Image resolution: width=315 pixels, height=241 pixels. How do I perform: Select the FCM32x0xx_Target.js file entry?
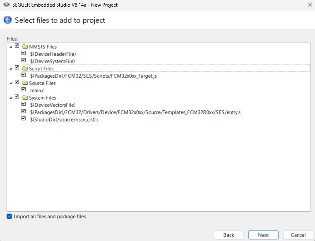point(93,76)
